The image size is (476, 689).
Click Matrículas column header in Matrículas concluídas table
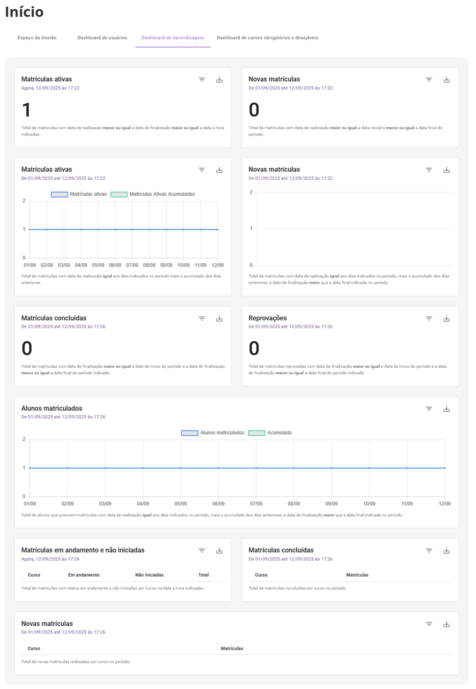click(x=357, y=575)
